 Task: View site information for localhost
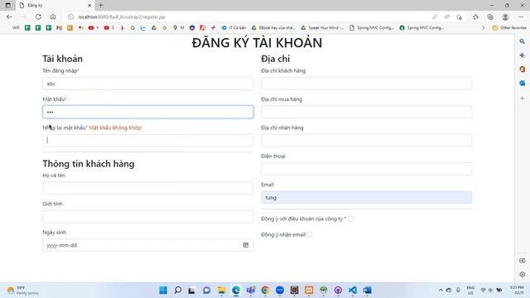pyautogui.click(x=70, y=17)
